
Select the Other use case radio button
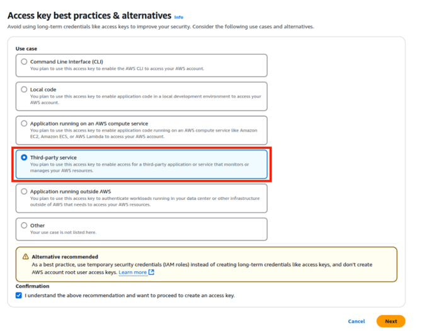pos(24,225)
